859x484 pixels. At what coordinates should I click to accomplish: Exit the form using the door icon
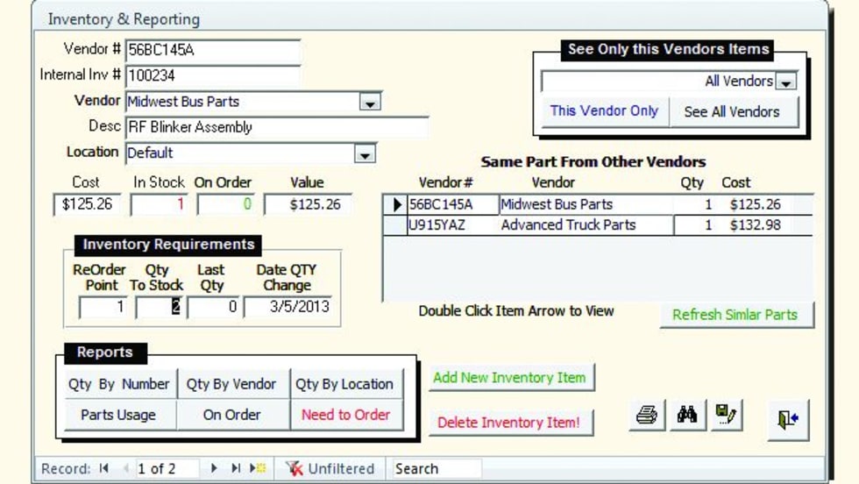tap(787, 420)
